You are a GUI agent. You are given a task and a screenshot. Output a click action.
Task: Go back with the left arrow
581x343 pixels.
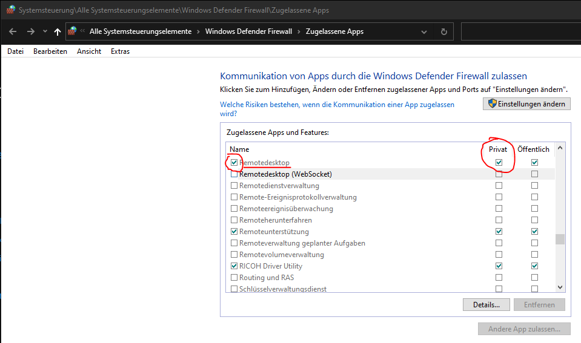coord(13,32)
